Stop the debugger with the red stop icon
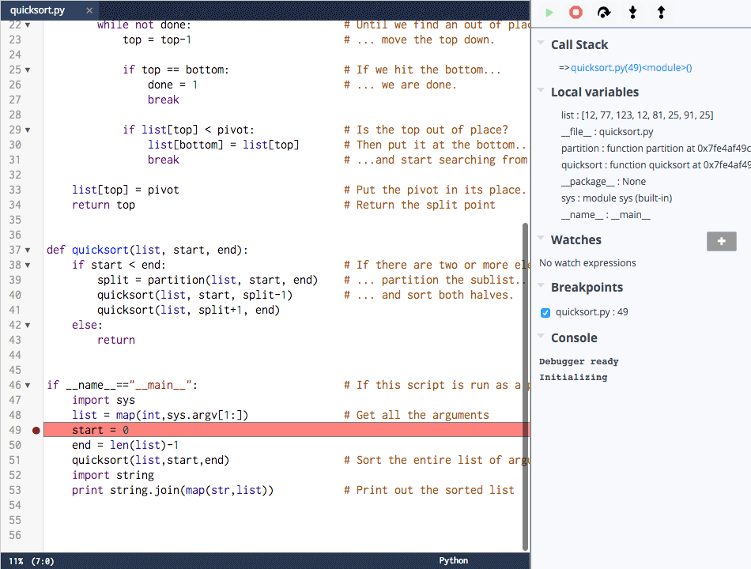The width and height of the screenshot is (751, 569). point(576,13)
